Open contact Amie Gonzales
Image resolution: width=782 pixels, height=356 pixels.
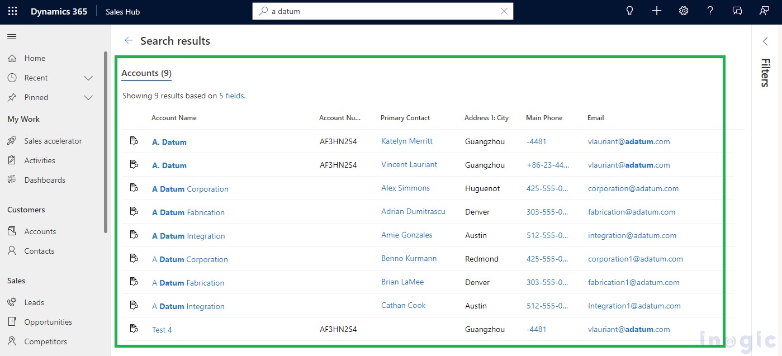407,235
